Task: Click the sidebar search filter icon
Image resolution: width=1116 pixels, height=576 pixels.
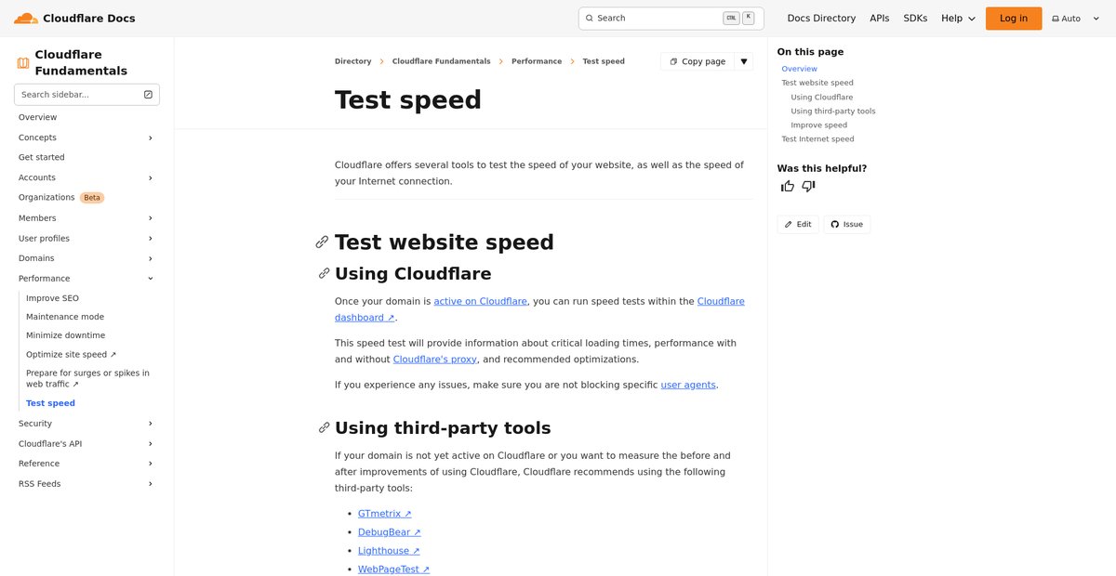Action: pyautogui.click(x=148, y=95)
